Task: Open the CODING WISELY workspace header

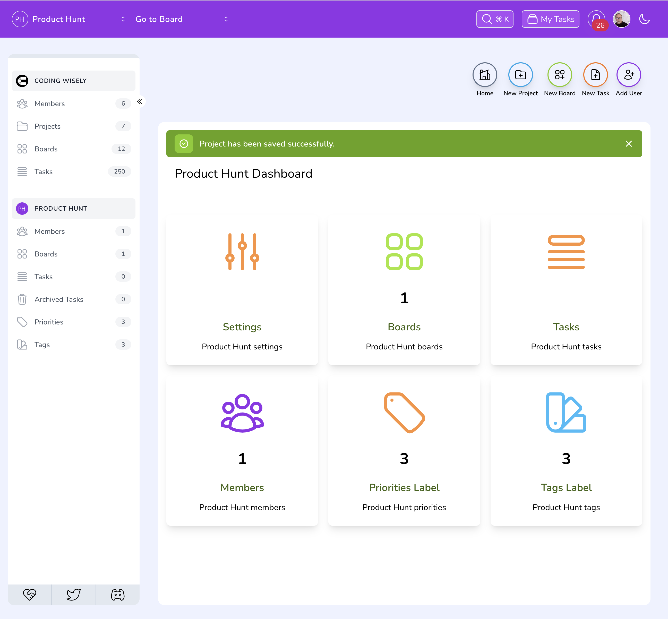Action: pyautogui.click(x=73, y=81)
